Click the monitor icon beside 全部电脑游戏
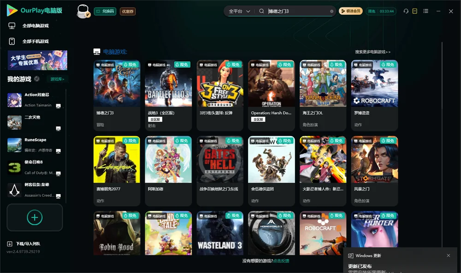The image size is (461, 273). [x=12, y=26]
